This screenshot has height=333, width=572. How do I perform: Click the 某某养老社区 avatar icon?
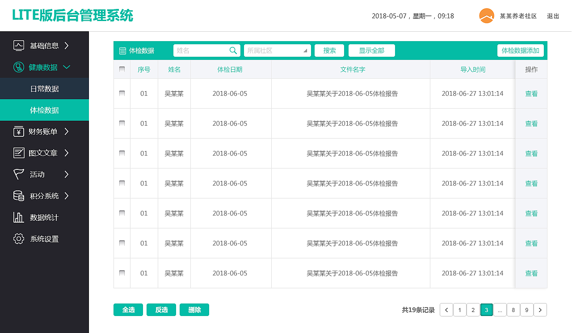(486, 15)
